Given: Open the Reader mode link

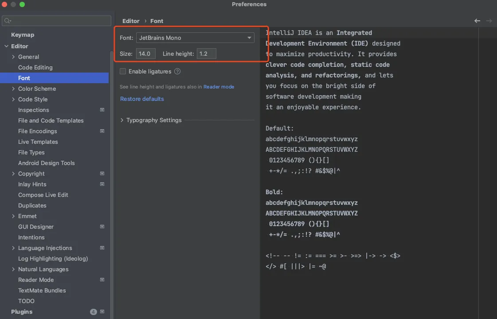Looking at the screenshot, I should pos(219,87).
